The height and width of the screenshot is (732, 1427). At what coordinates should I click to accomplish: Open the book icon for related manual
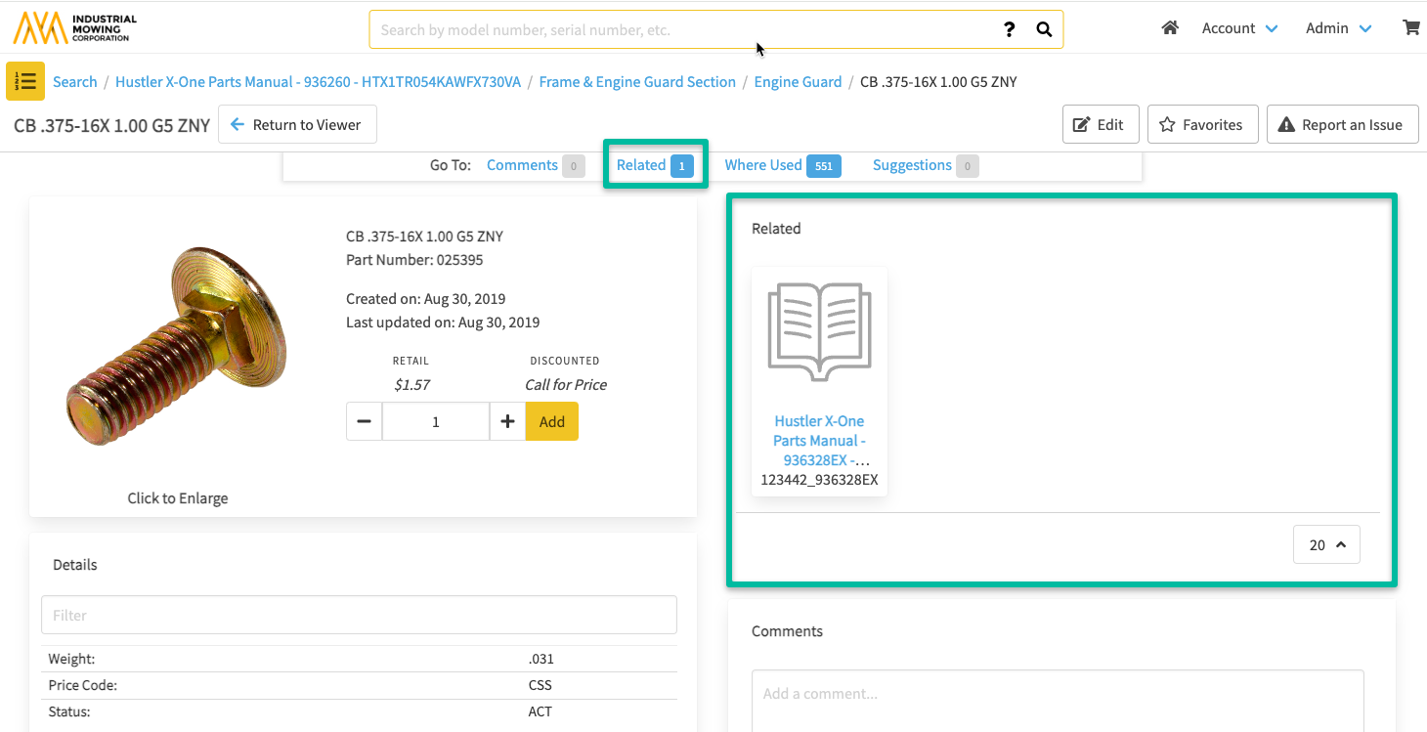[x=819, y=332]
